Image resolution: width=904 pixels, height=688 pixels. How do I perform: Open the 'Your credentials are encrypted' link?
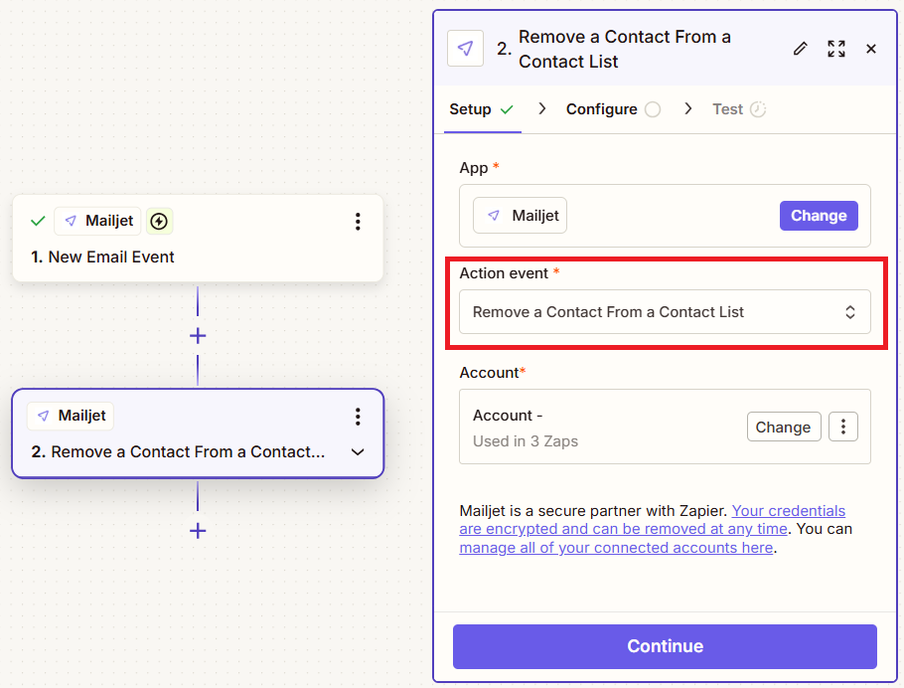coord(652,519)
